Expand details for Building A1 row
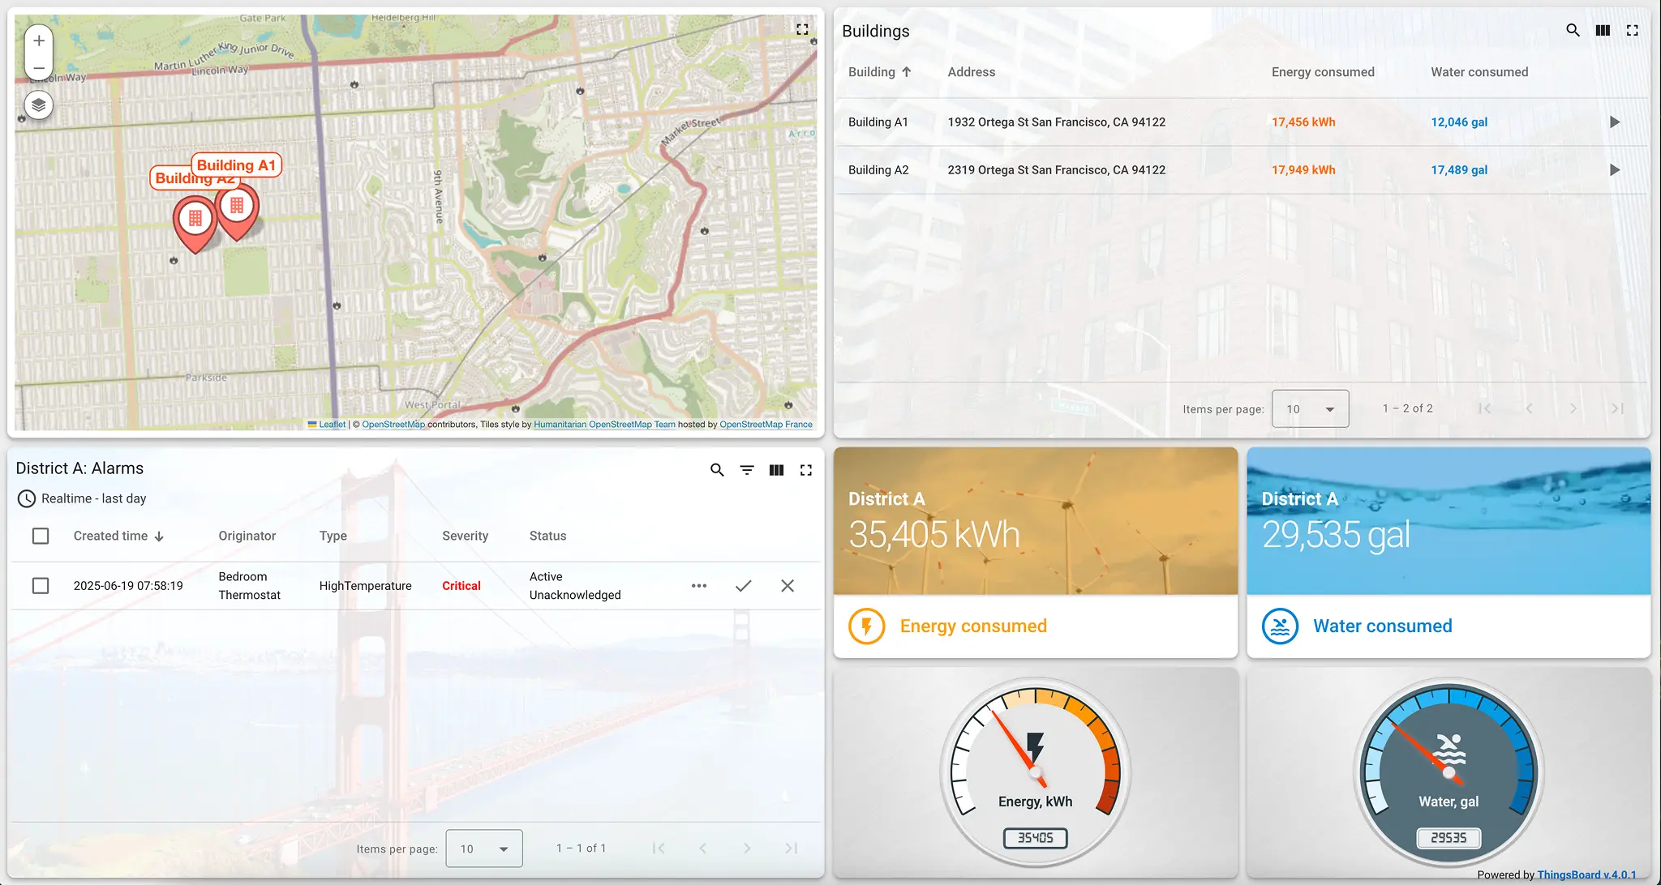Screen dimensions: 1661x885 point(1614,122)
